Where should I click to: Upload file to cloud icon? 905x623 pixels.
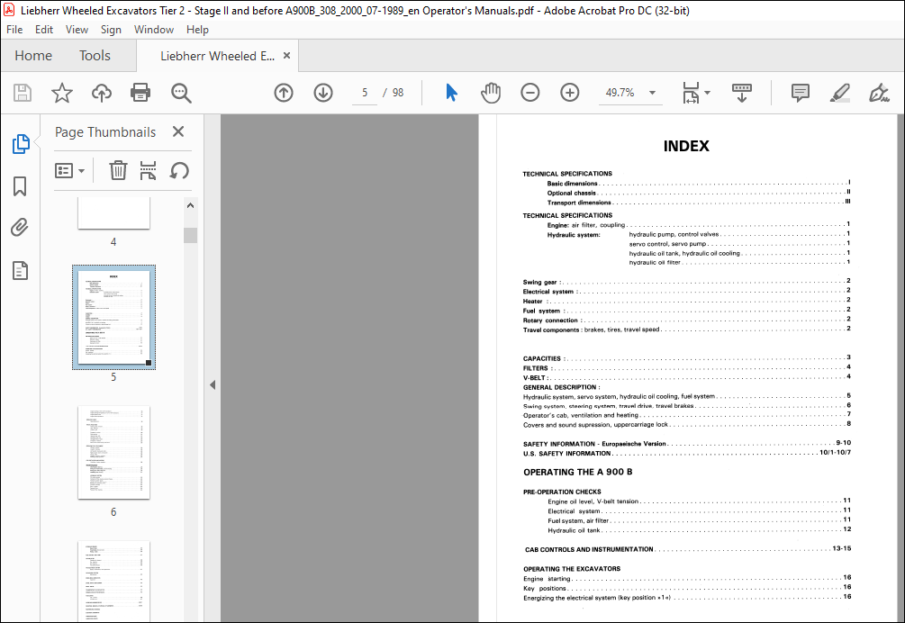click(102, 93)
